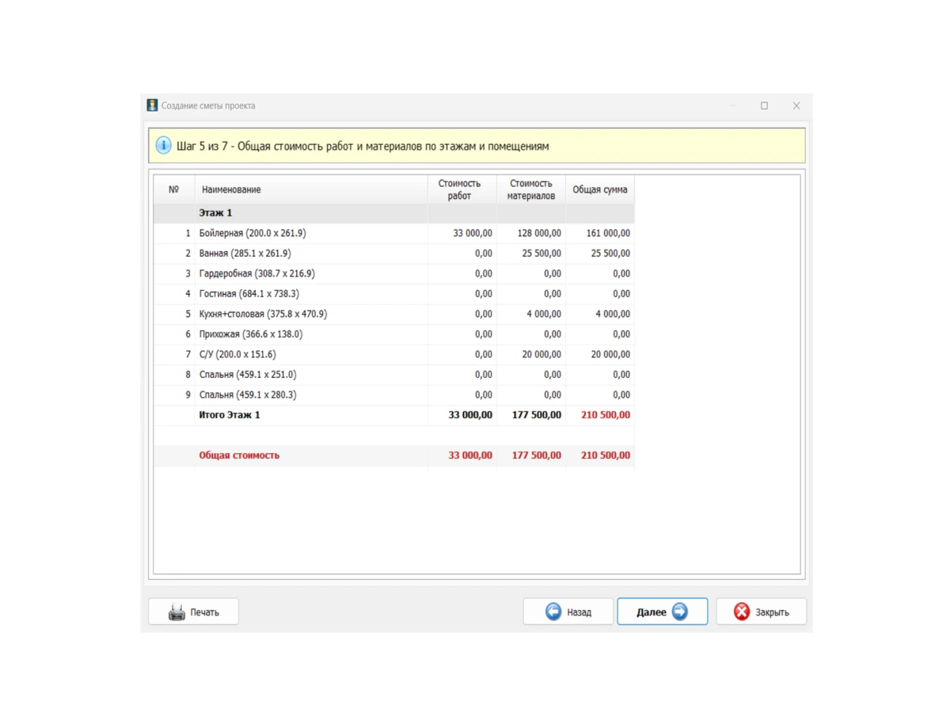Select the Гостиная (684.1 x 738.3) row

393,294
